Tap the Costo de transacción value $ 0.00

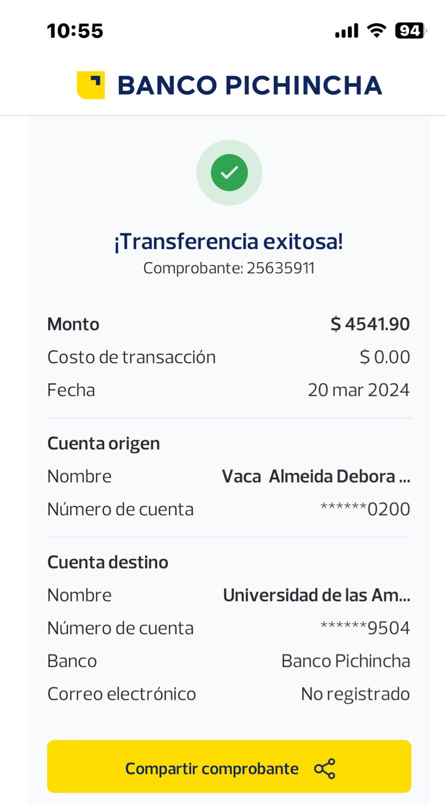[x=385, y=357]
